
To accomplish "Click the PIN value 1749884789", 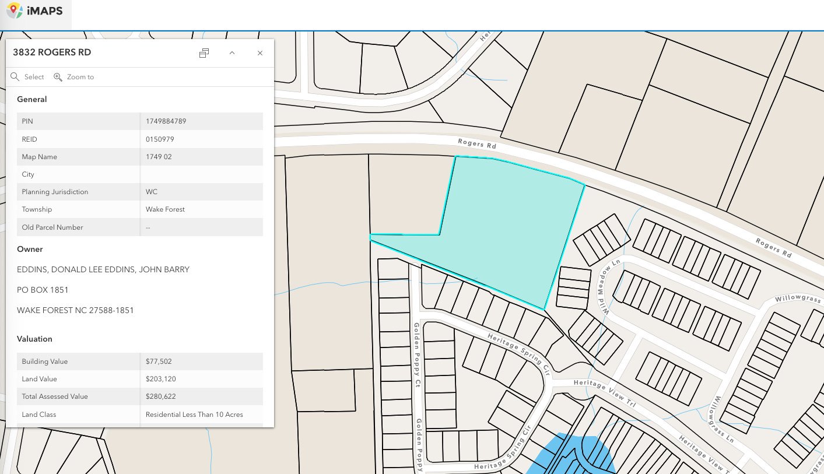I will pyautogui.click(x=166, y=121).
